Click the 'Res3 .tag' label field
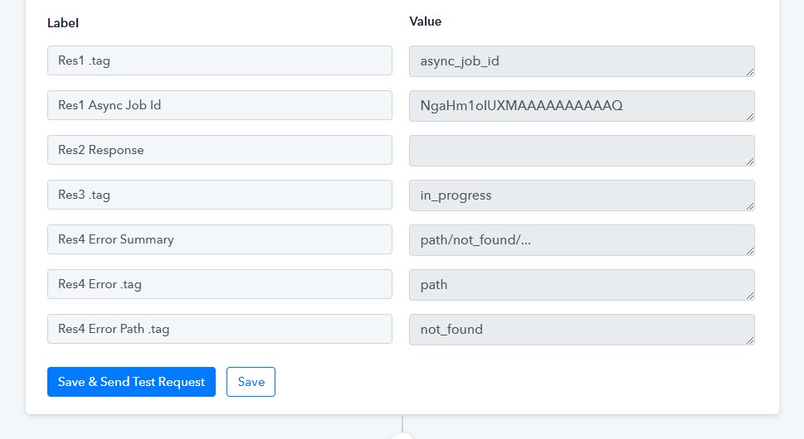 219,195
